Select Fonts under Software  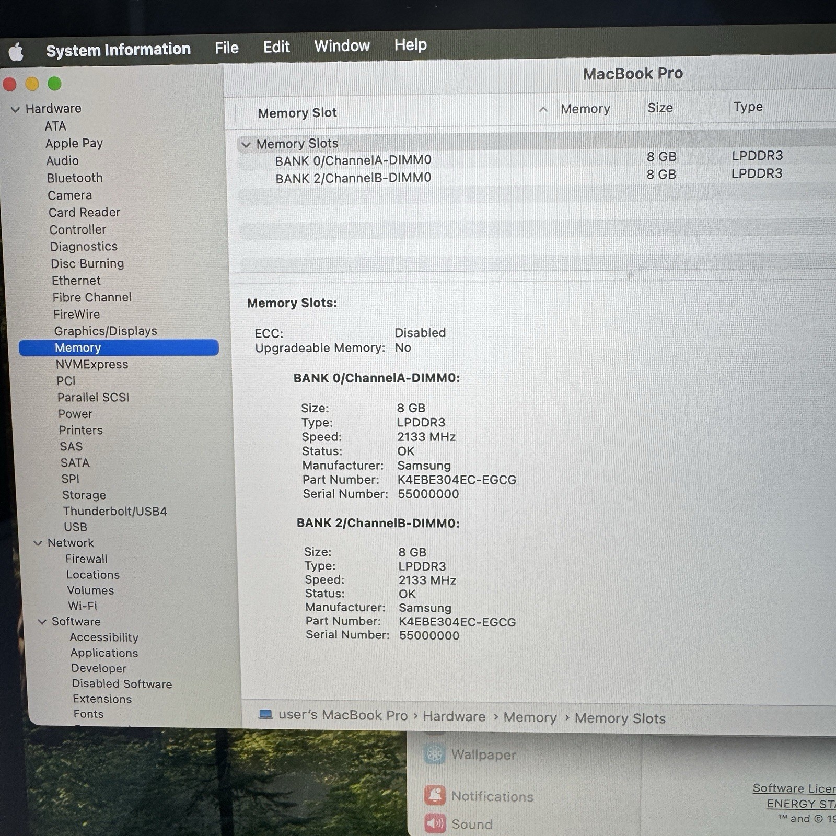point(89,714)
